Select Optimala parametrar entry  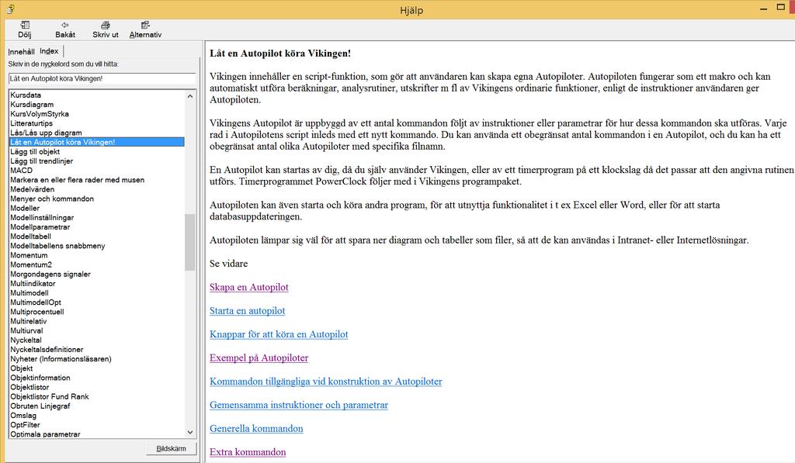tap(45, 434)
